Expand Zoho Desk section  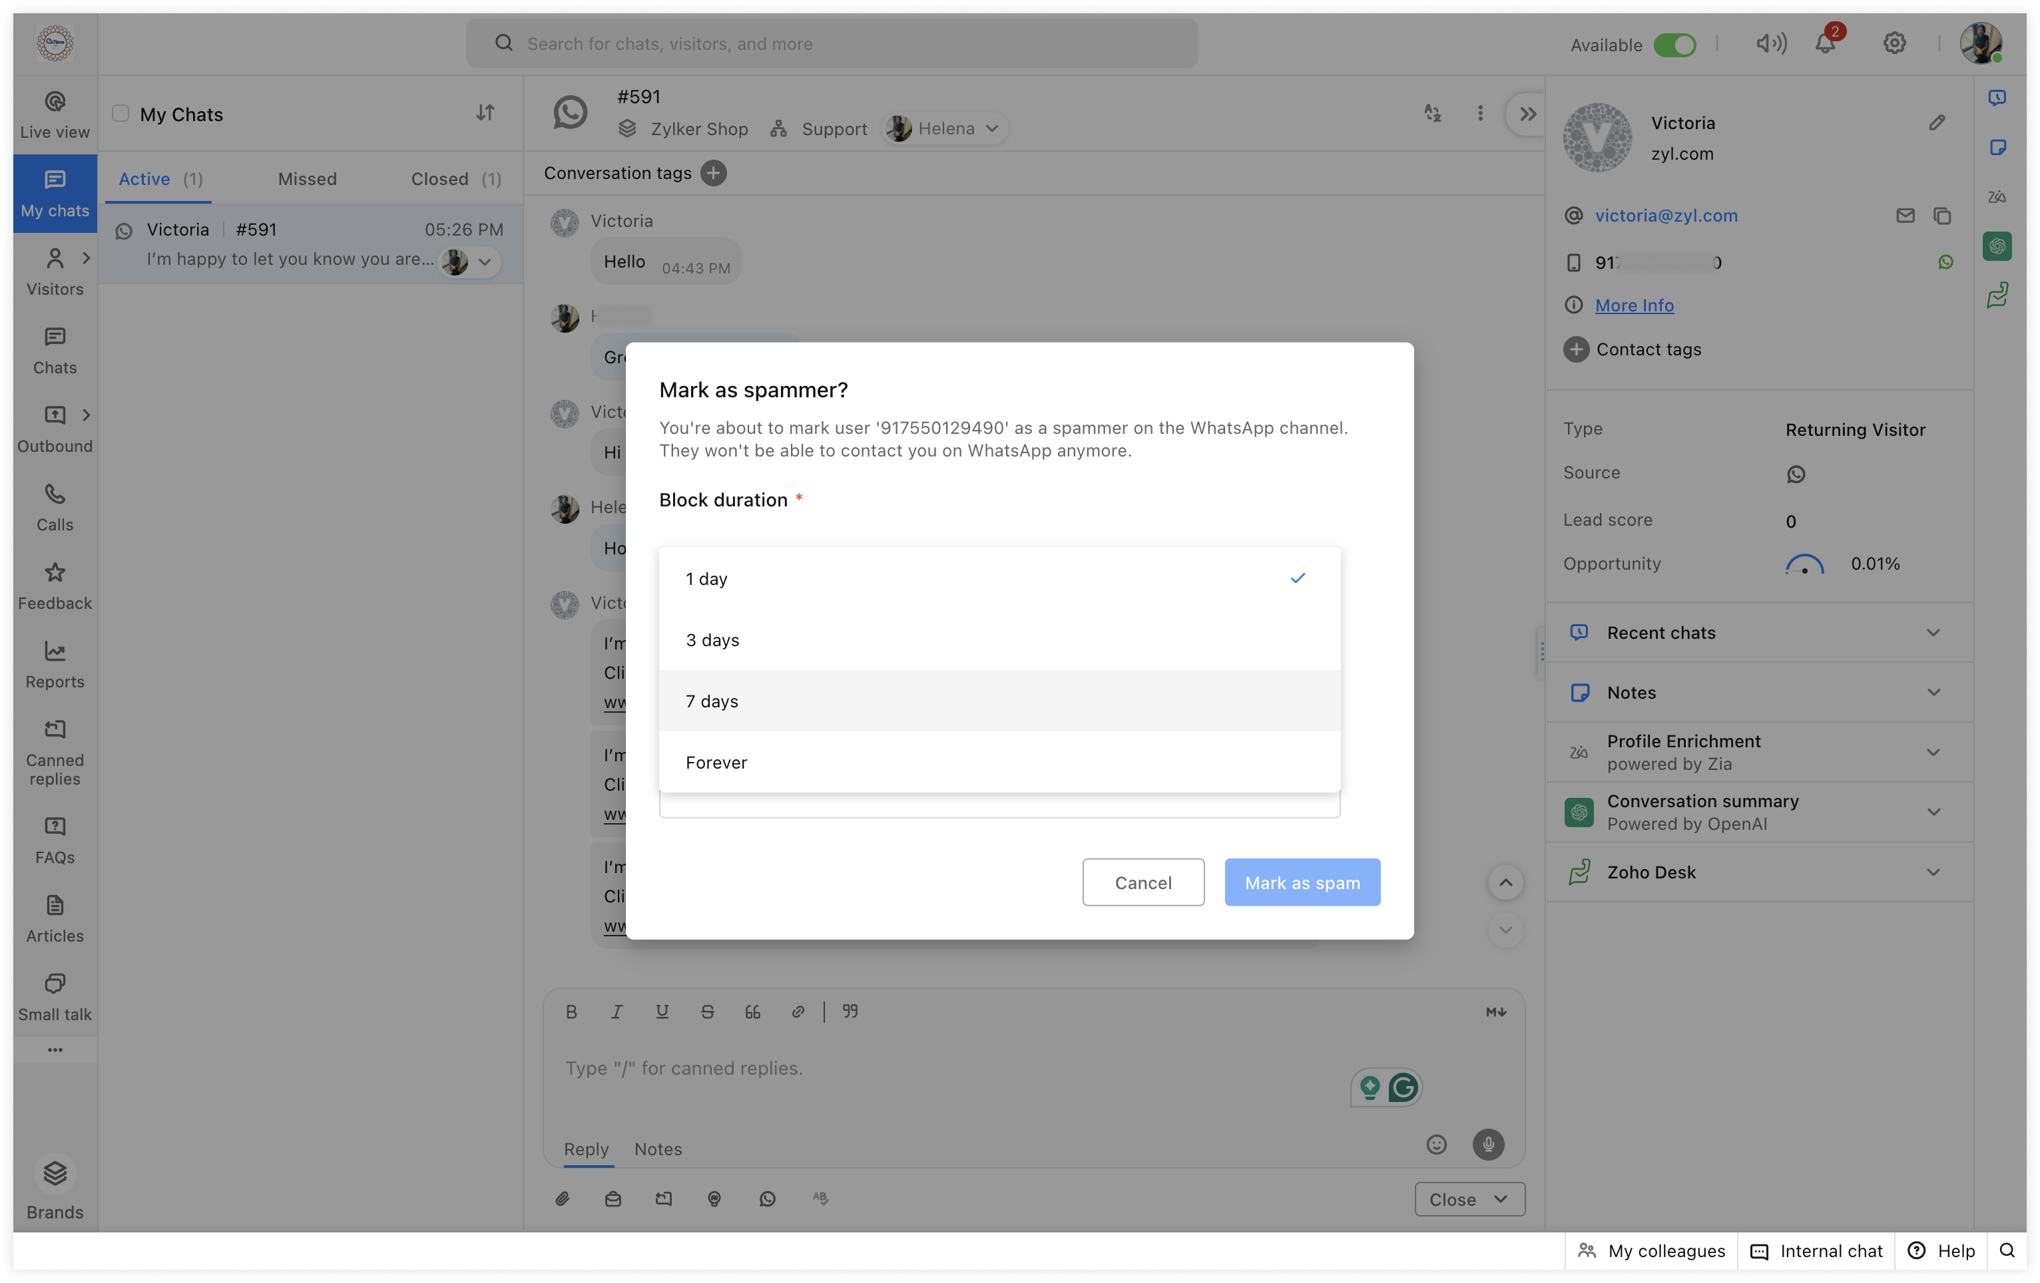(1760, 872)
